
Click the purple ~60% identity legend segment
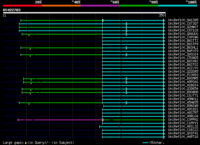(100, 6)
